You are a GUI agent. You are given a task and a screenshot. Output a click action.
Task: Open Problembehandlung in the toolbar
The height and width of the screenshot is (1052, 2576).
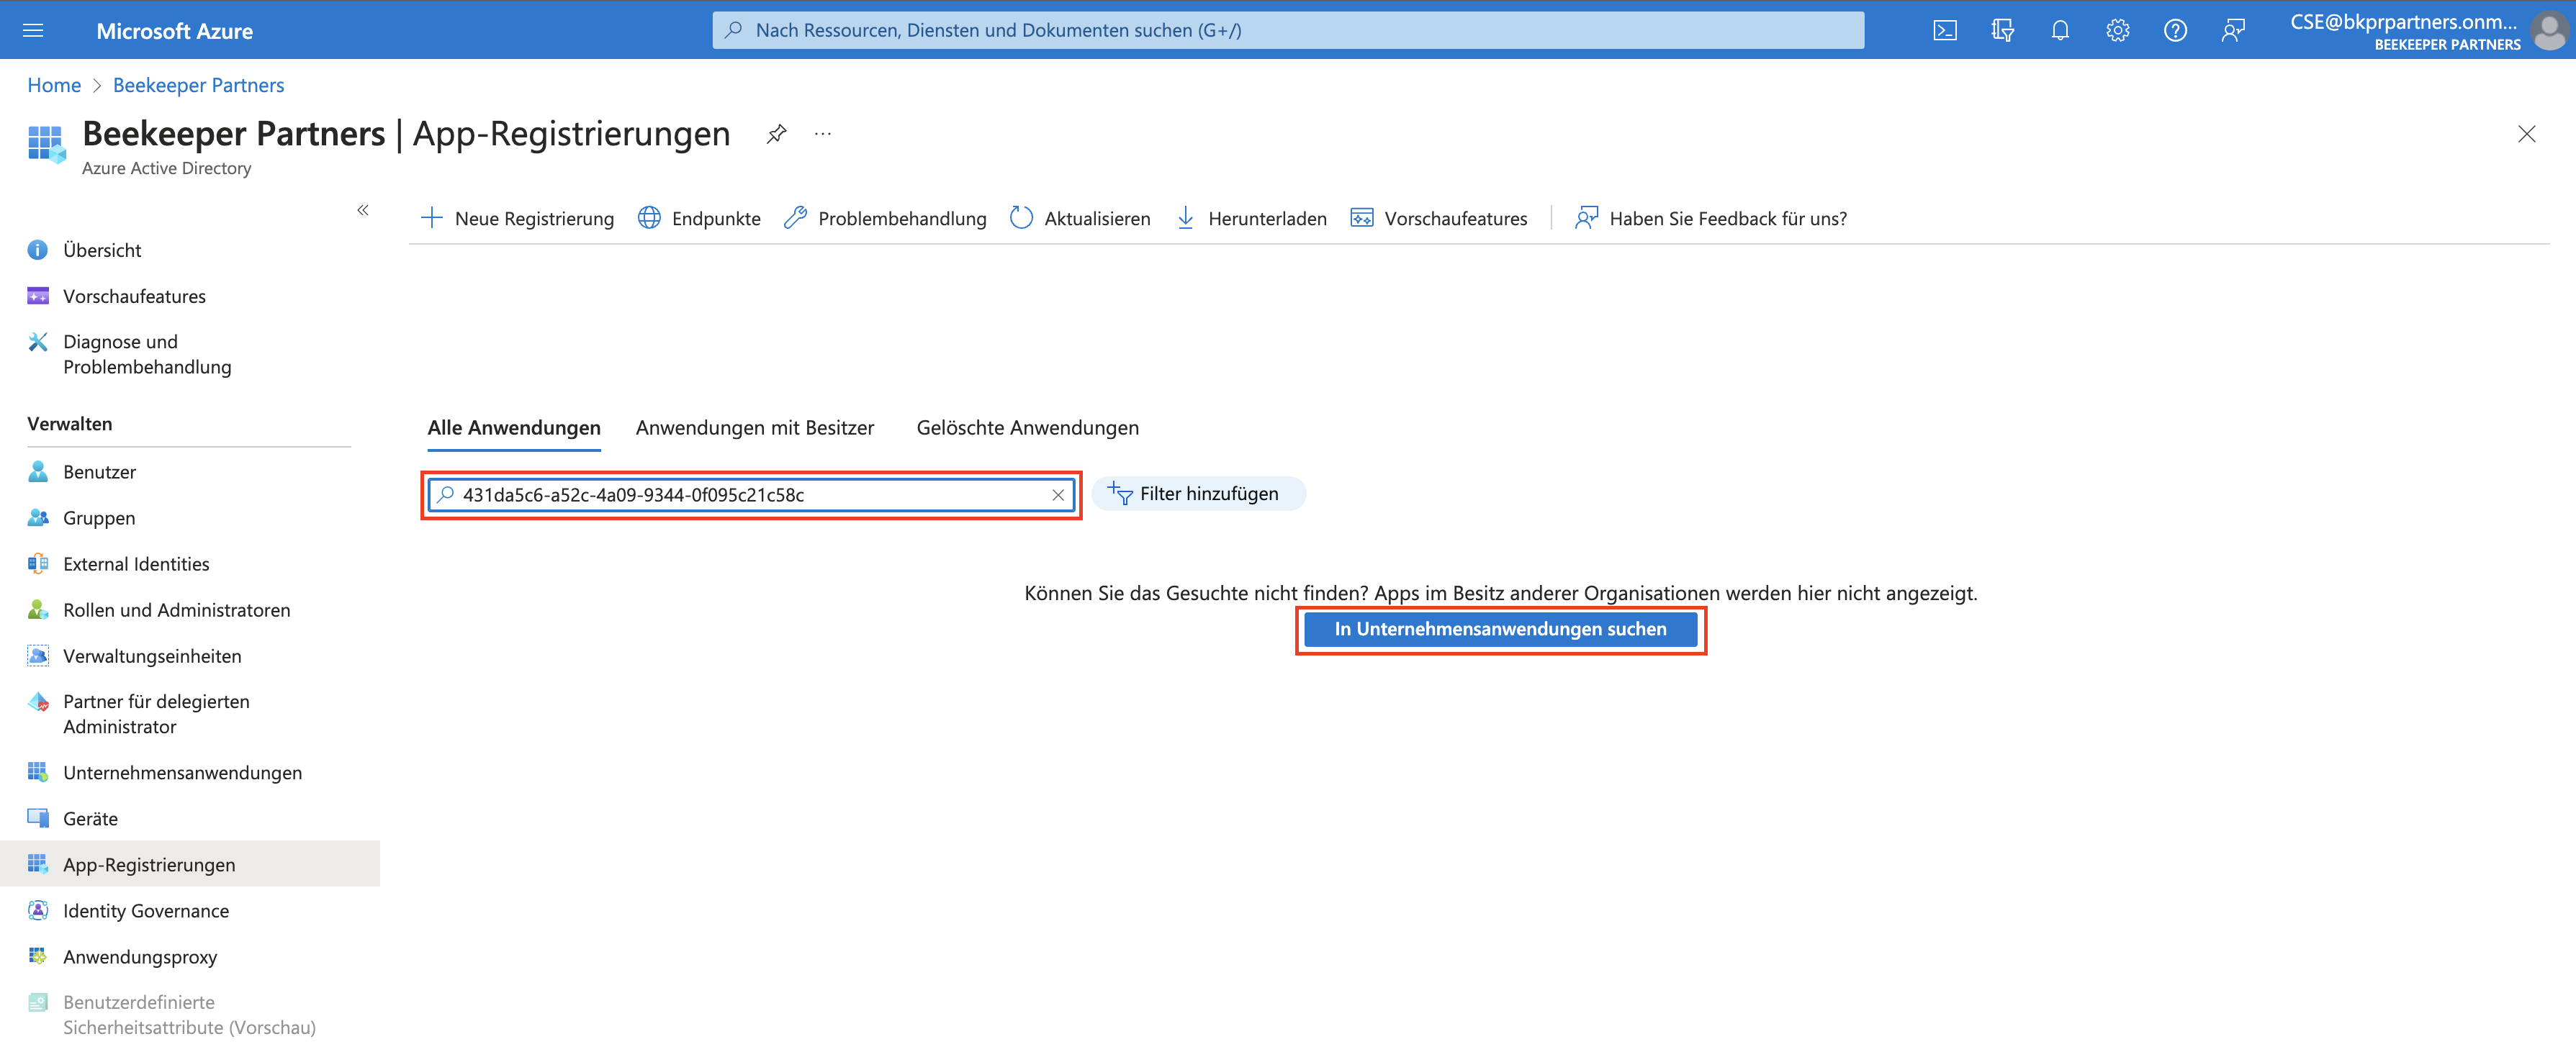[885, 218]
